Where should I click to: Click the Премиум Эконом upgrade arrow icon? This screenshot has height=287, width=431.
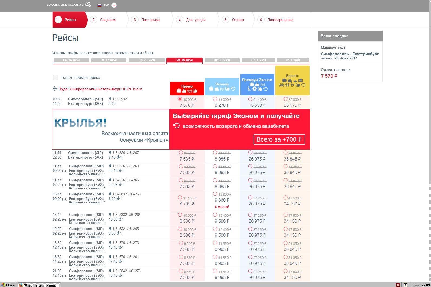(x=255, y=89)
